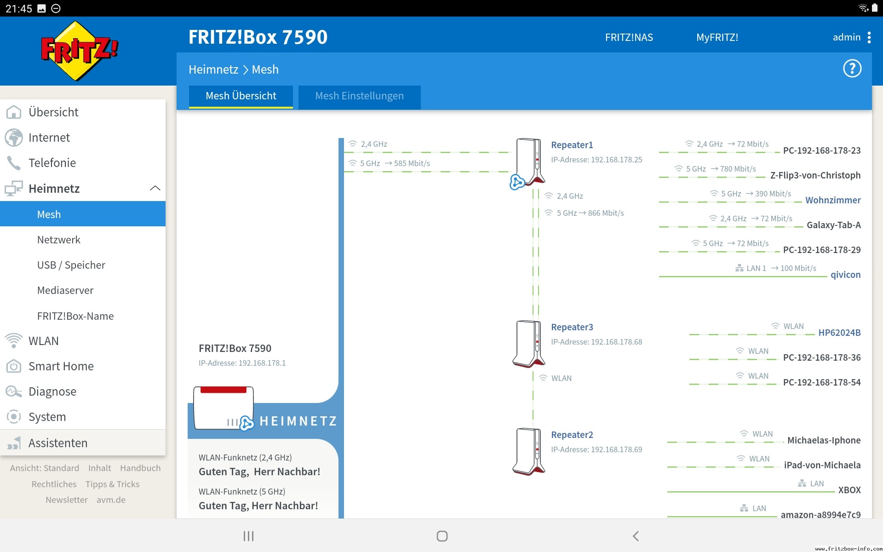Click Heimnetz in the breadcrumb

click(x=213, y=69)
